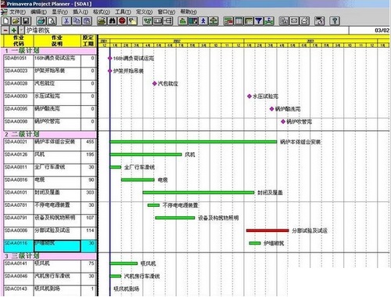Click the yellow spotlight toolbar icon
The height and width of the screenshot is (297, 391).
point(132,21)
